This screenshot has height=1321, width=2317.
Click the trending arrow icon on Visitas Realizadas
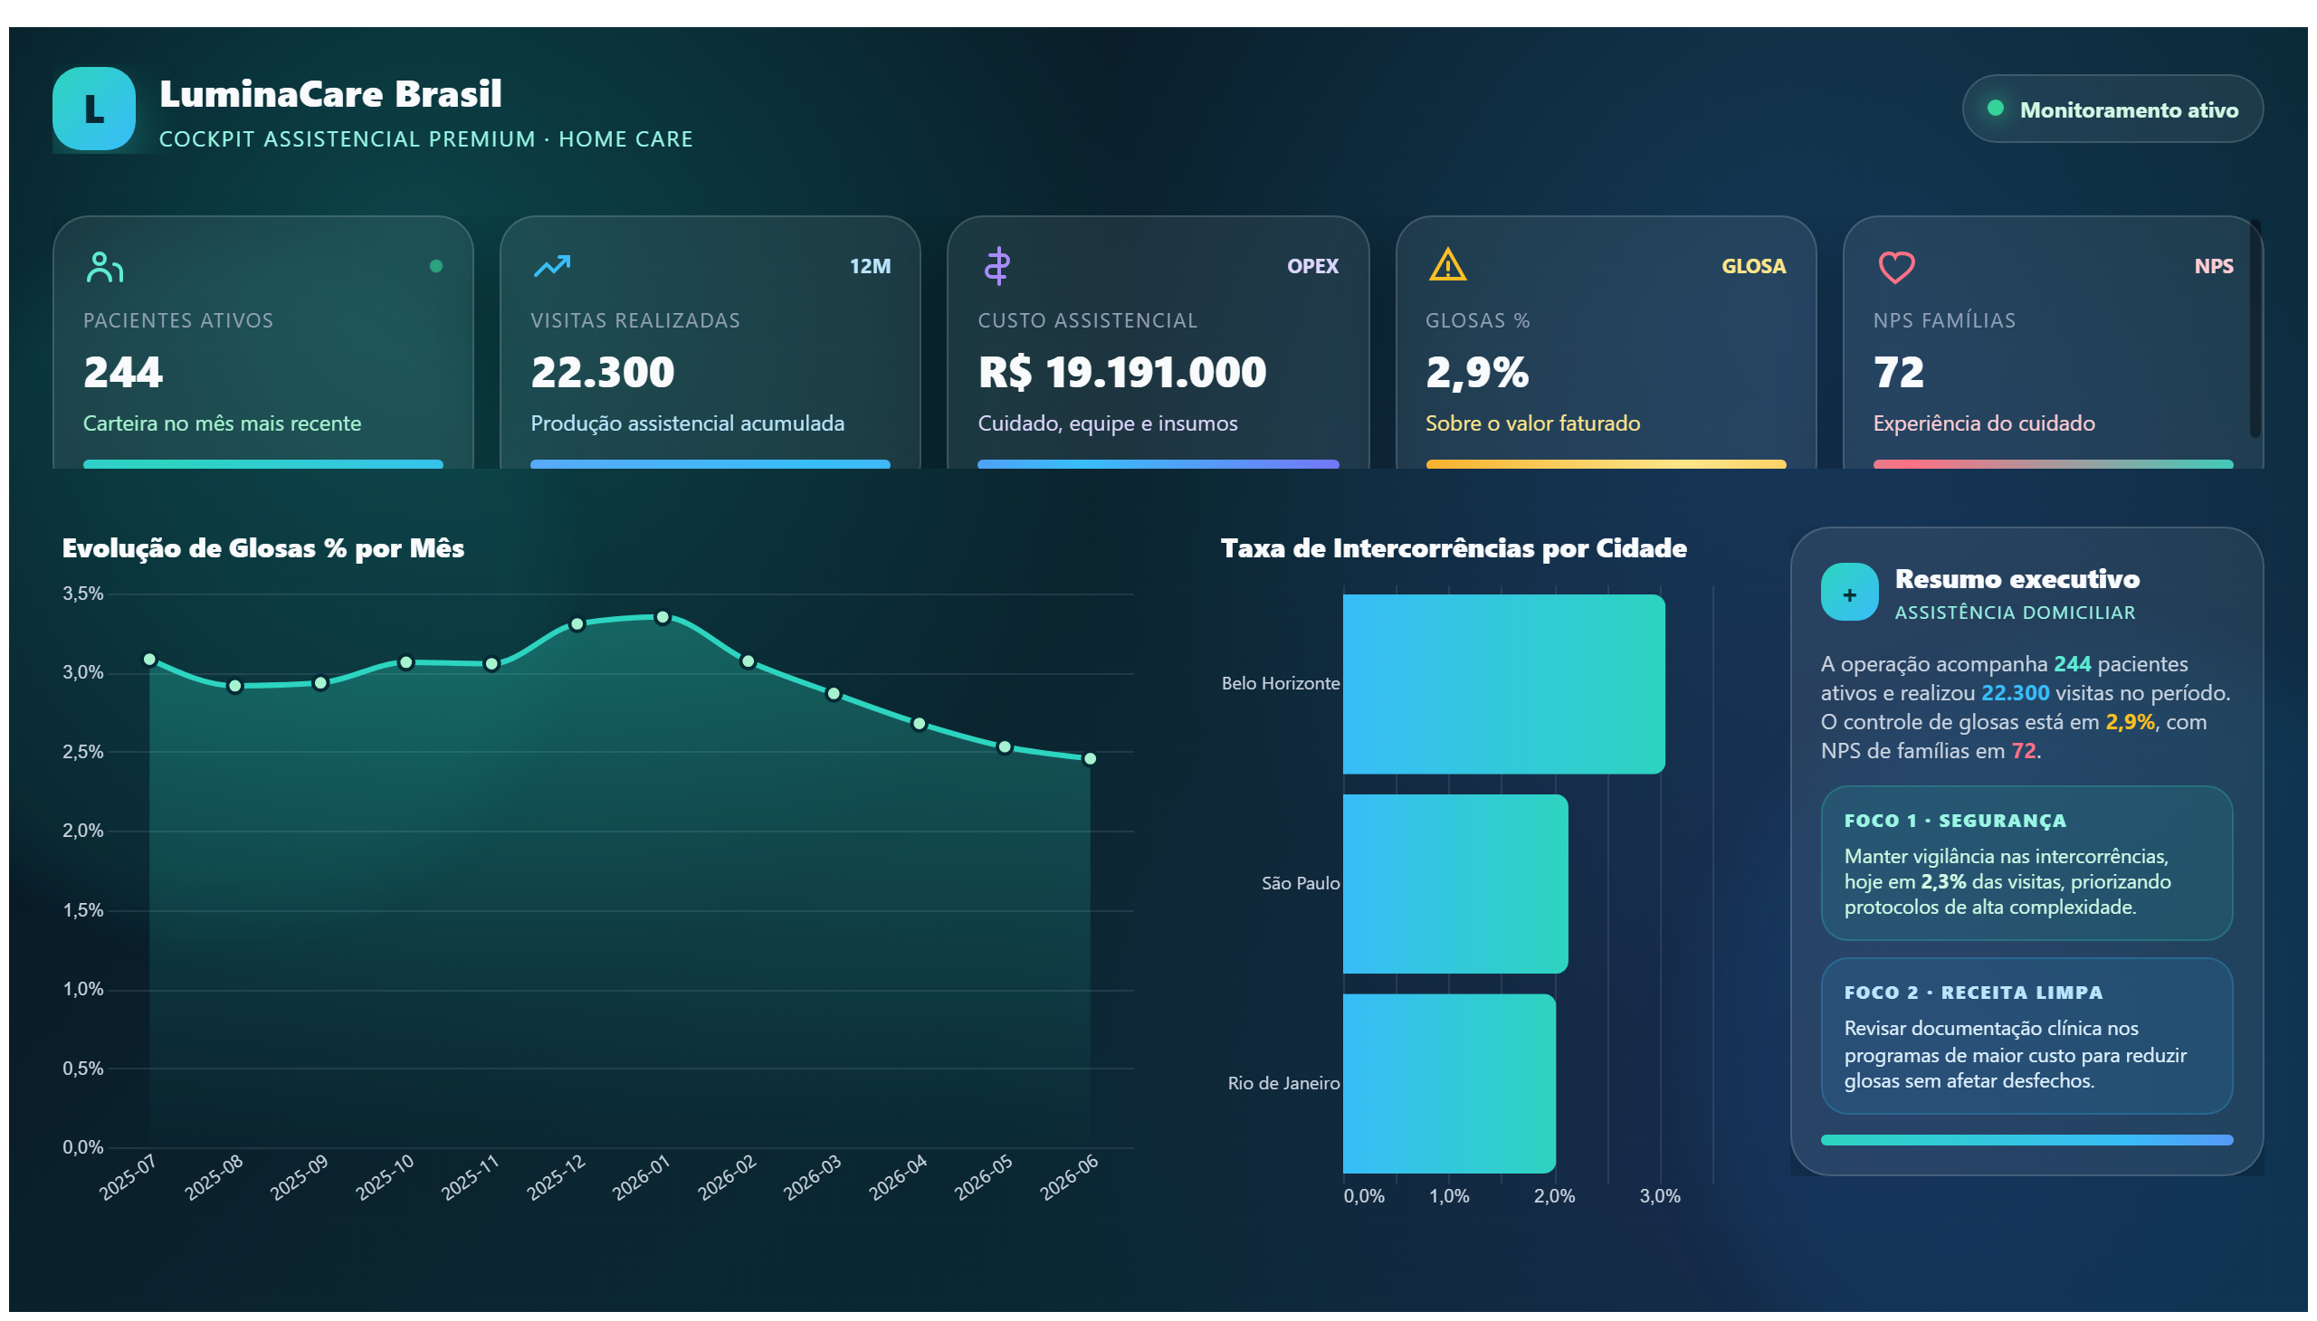click(552, 267)
